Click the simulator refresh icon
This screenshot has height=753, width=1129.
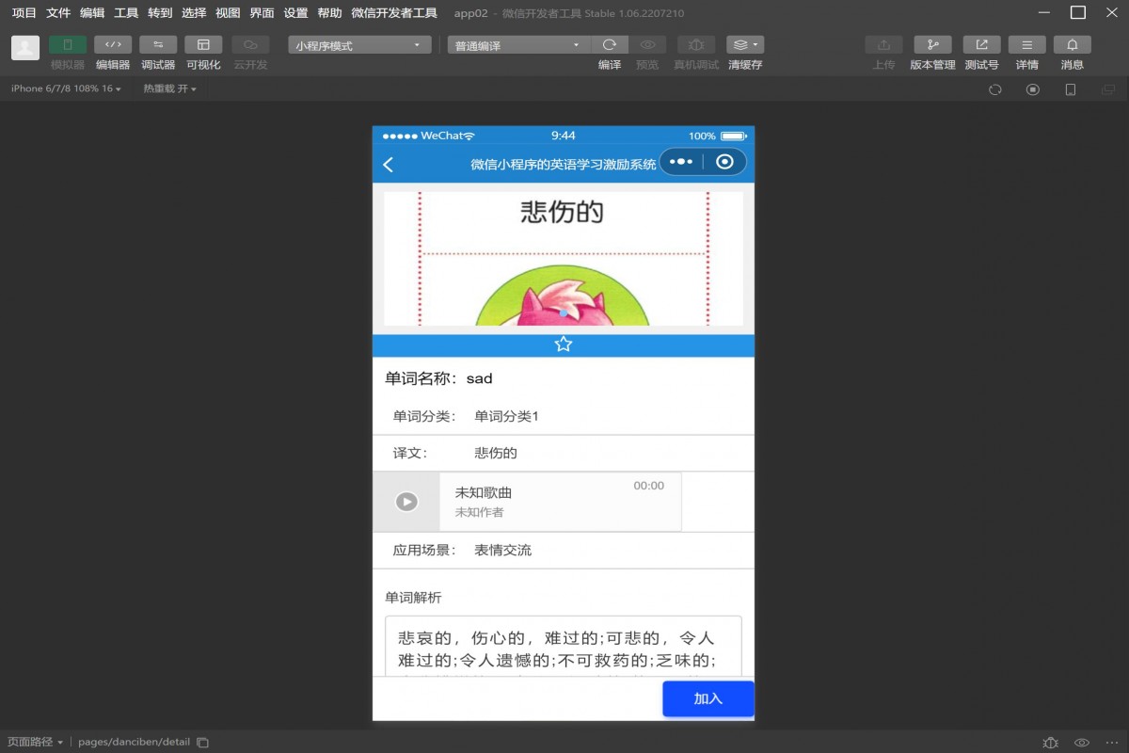[x=994, y=89]
